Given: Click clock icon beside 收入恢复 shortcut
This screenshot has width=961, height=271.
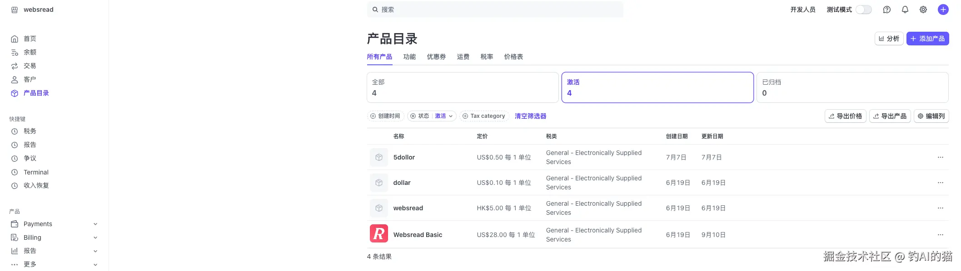Looking at the screenshot, I should [15, 186].
